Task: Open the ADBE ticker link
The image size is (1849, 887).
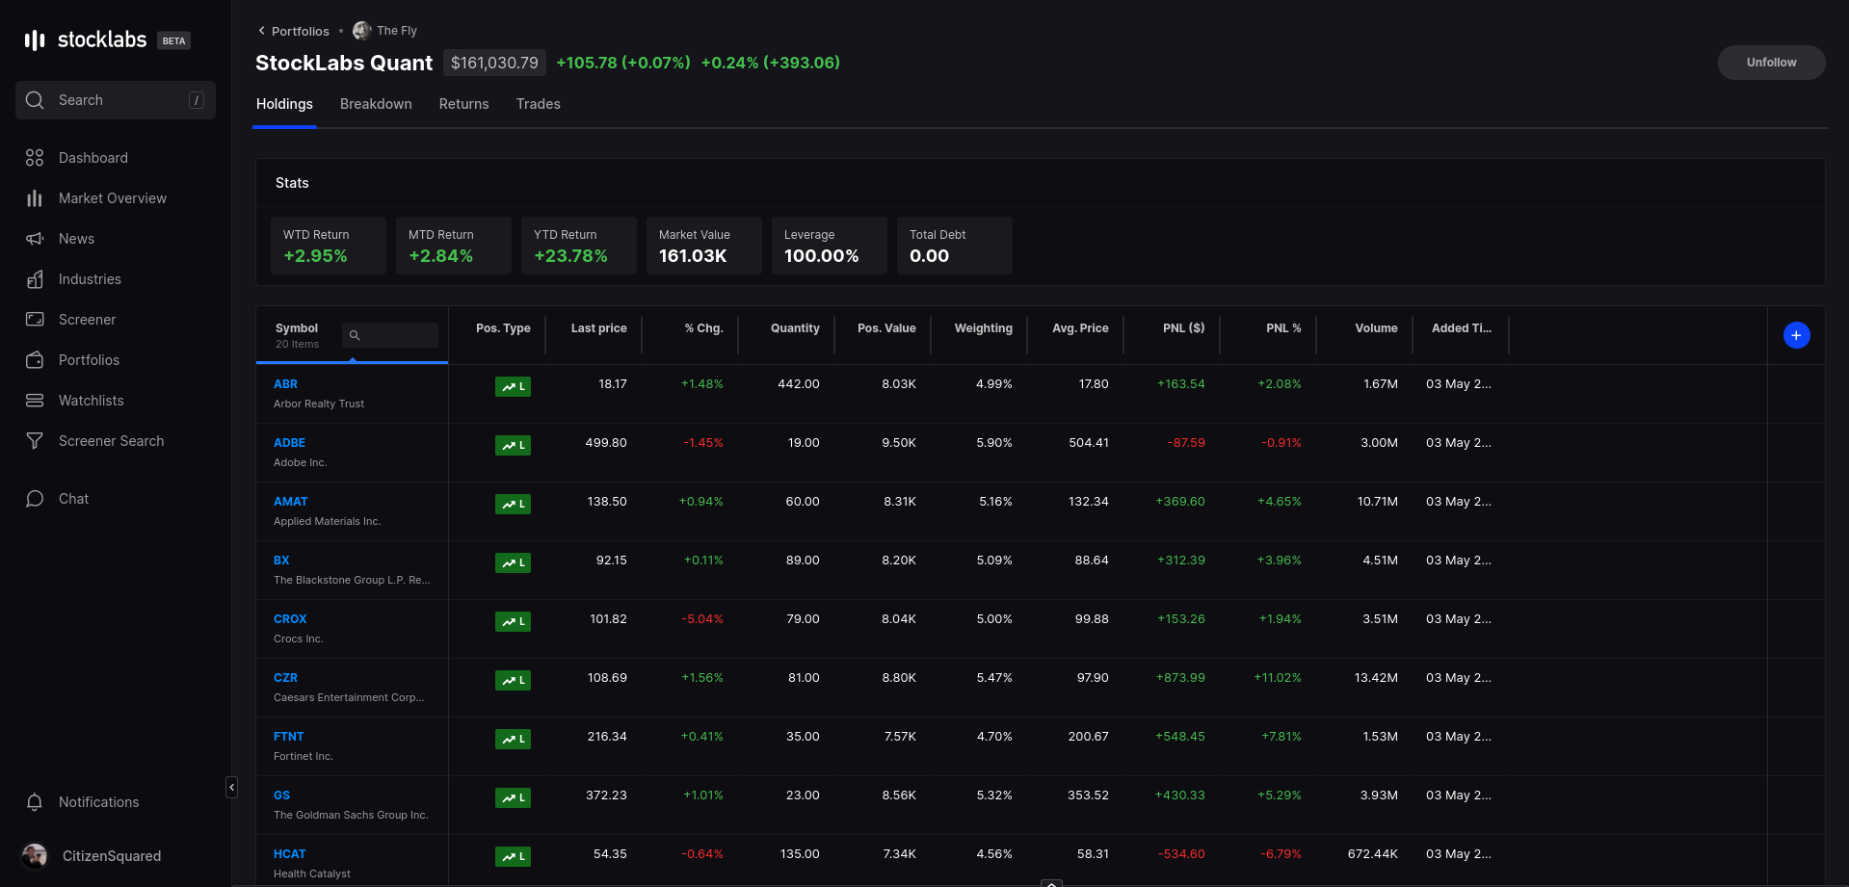Action: 289,443
